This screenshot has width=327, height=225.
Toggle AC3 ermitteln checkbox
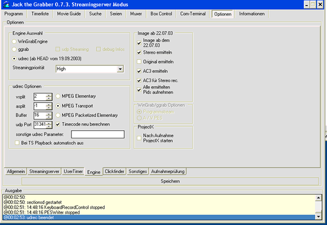coord(139,71)
